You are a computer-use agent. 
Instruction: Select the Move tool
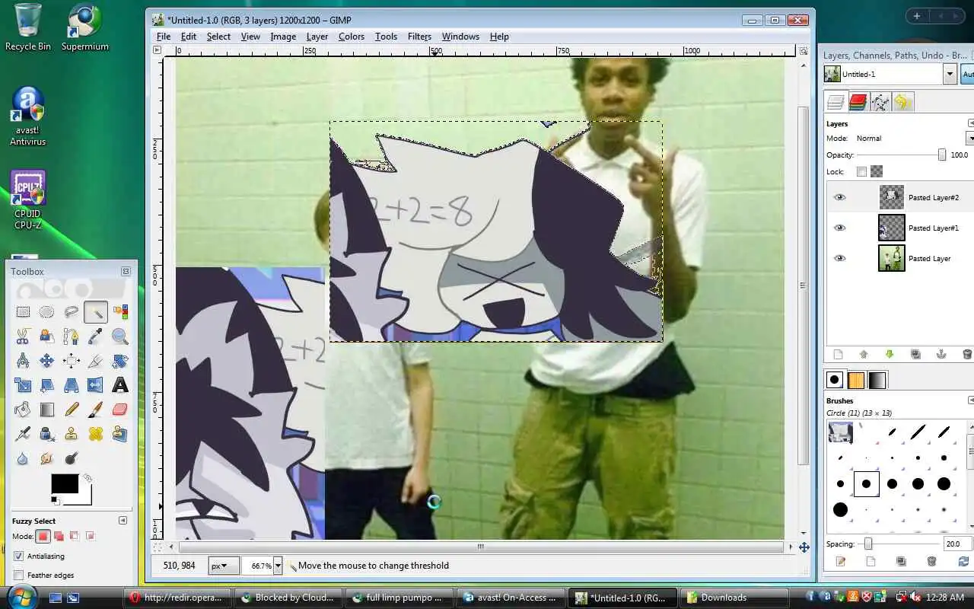47,360
